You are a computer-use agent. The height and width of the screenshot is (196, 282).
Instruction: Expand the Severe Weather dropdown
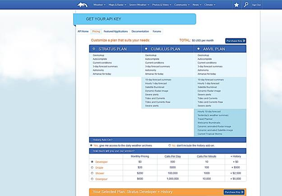coord(139,5)
